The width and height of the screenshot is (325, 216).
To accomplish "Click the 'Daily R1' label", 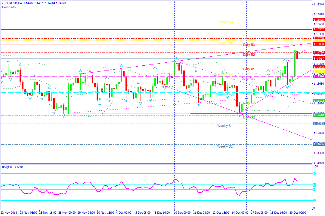I will (x=249, y=69).
